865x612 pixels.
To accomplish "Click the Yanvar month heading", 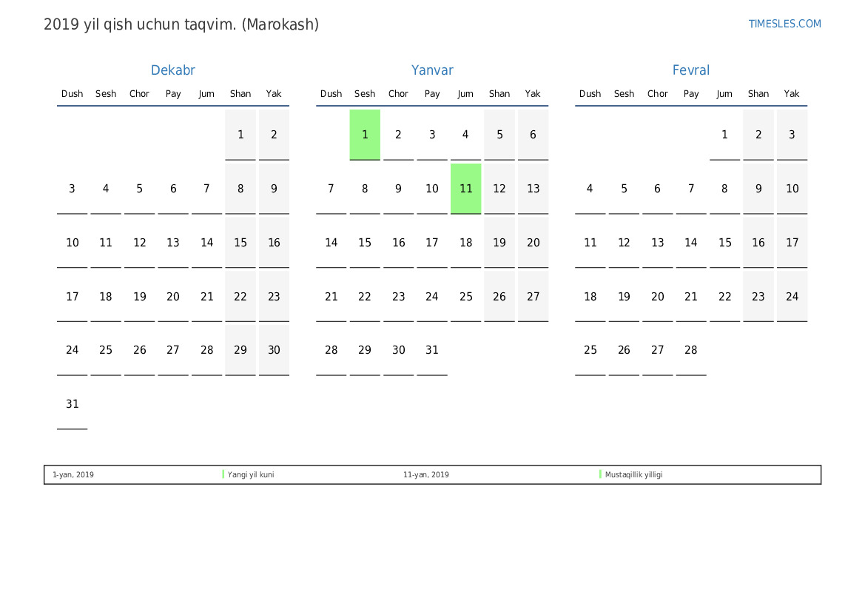I will coord(432,70).
